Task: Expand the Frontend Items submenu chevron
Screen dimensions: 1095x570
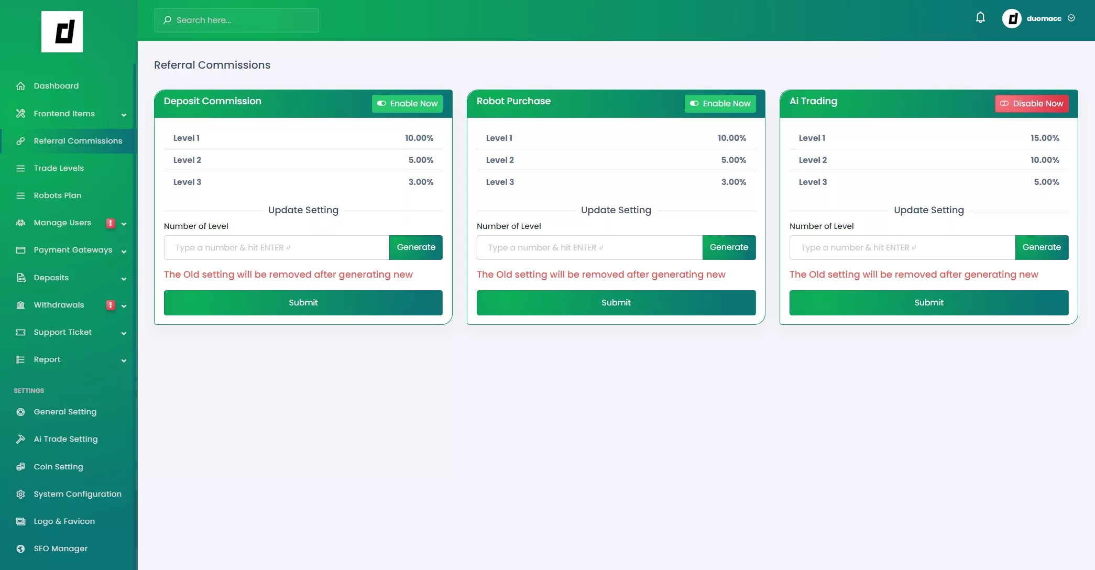Action: tap(124, 115)
